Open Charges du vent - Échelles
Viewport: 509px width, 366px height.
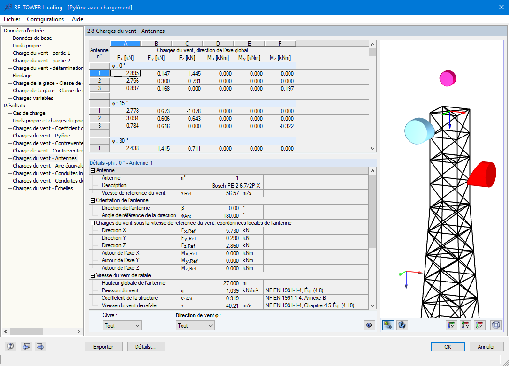(x=43, y=188)
